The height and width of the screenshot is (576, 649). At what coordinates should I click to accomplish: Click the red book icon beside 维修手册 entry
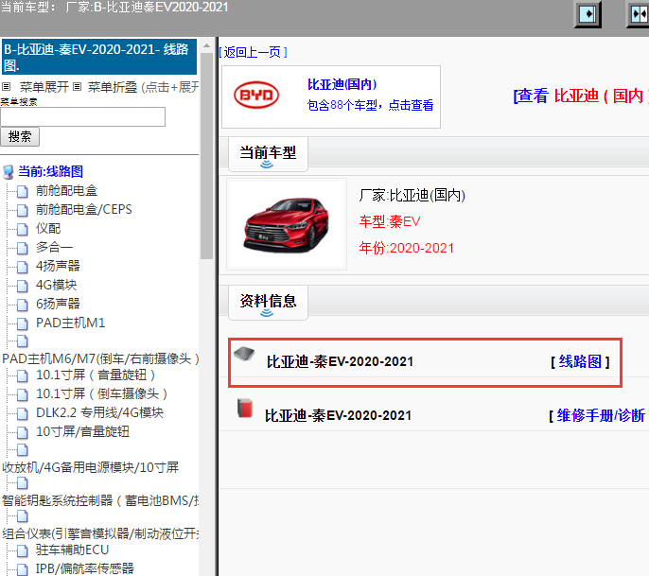click(245, 408)
